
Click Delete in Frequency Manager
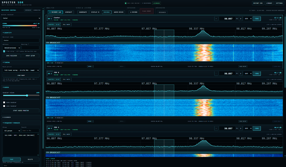point(30,159)
